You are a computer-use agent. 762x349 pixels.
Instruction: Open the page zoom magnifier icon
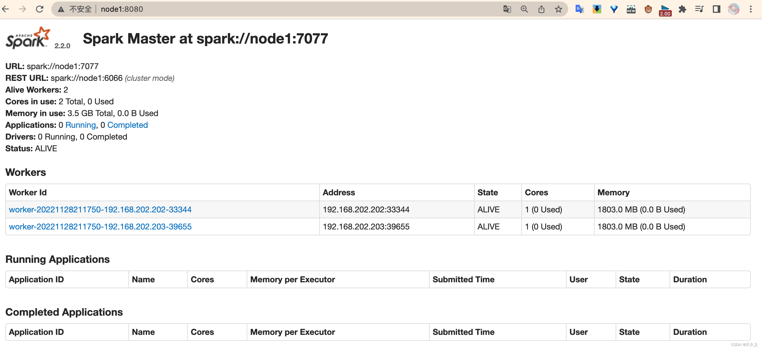click(524, 9)
